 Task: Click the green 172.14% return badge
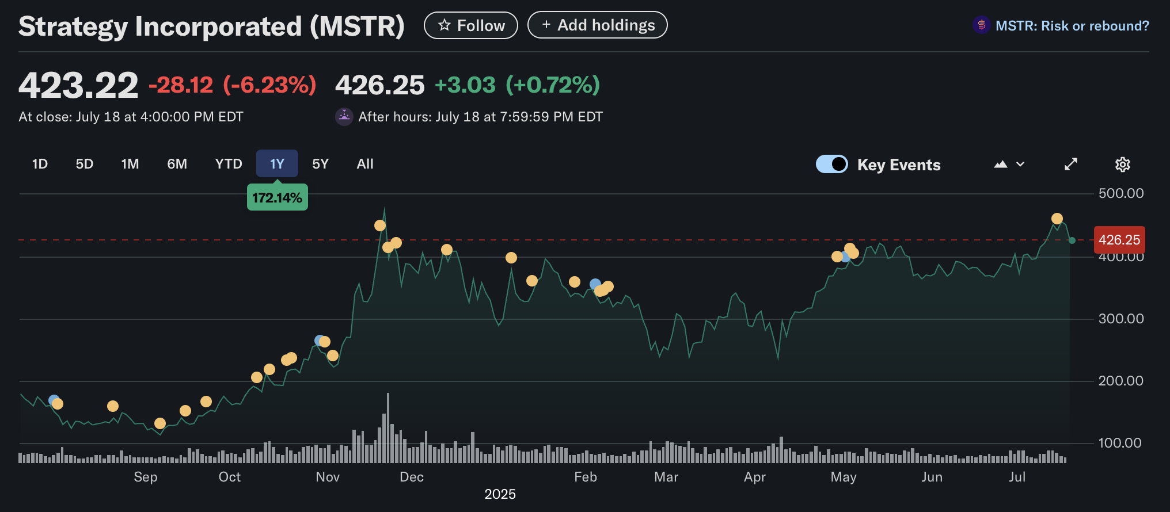[x=277, y=198]
